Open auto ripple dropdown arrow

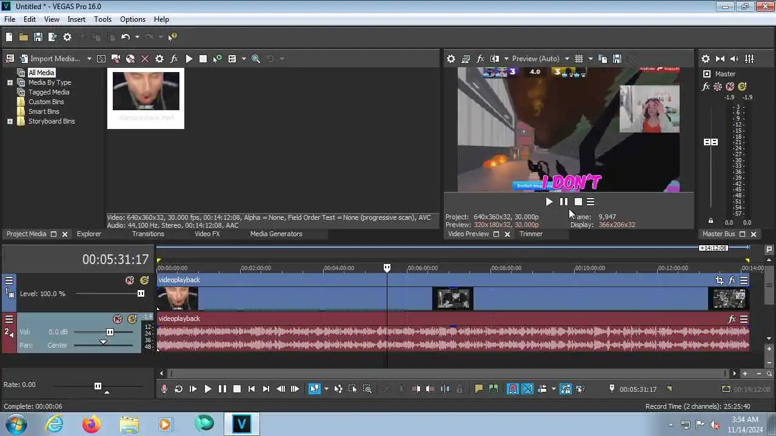click(x=554, y=389)
